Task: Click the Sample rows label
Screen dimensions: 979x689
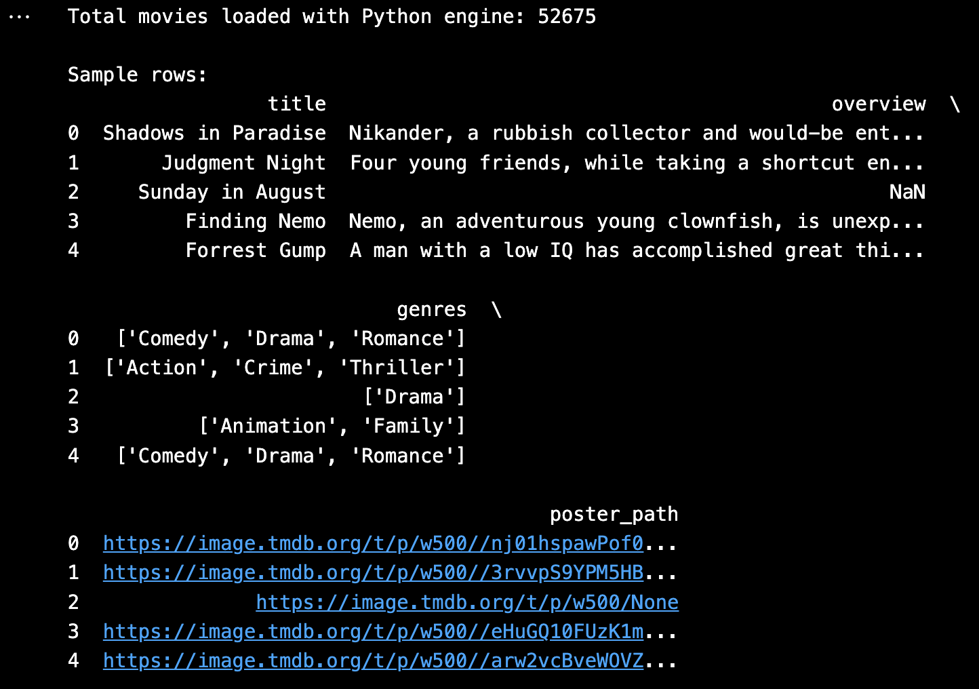Action: coord(137,75)
